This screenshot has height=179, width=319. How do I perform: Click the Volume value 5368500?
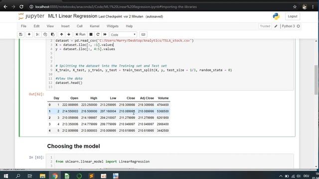tap(163, 111)
